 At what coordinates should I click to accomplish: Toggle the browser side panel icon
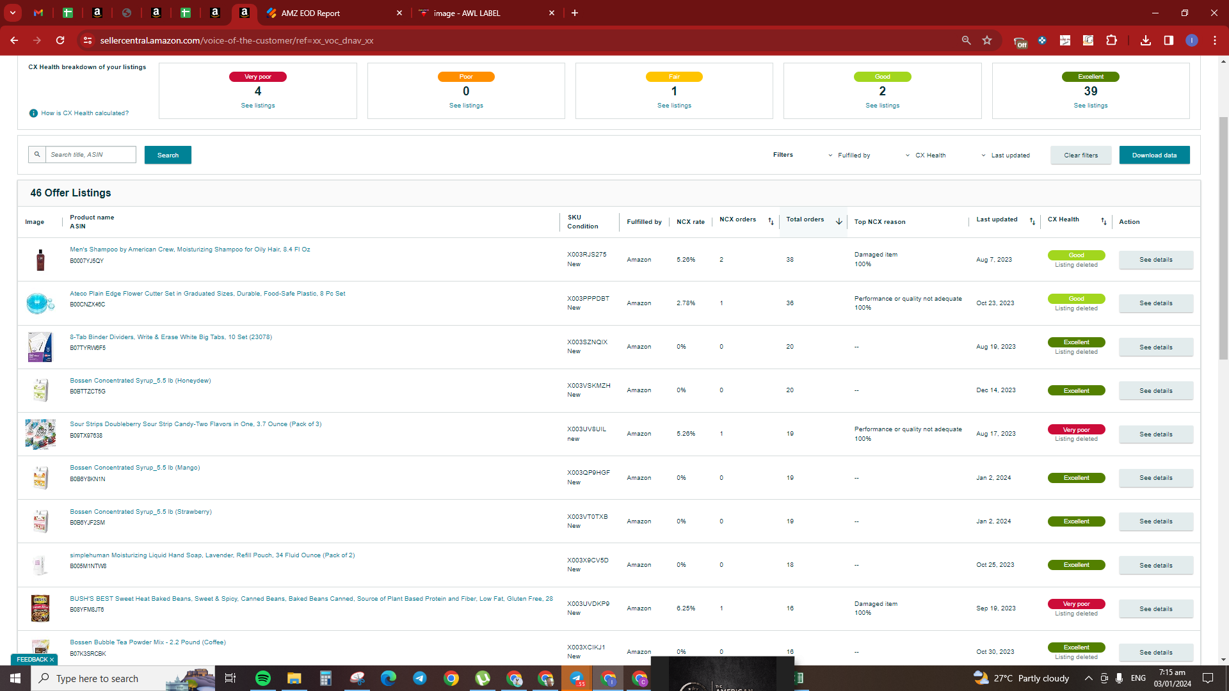1169,40
